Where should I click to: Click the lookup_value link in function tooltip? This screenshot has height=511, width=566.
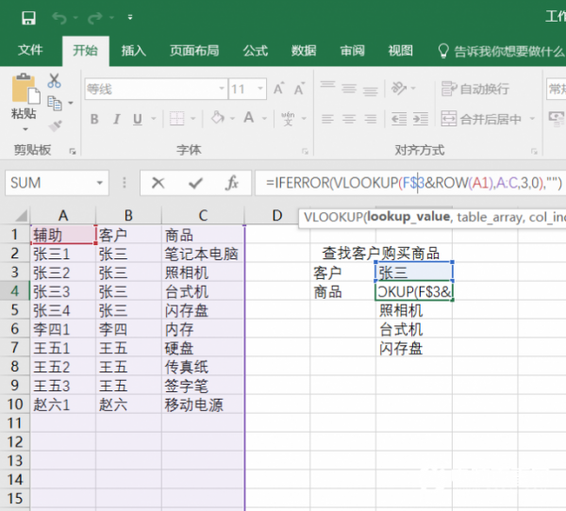coord(408,217)
